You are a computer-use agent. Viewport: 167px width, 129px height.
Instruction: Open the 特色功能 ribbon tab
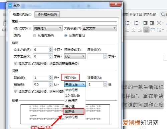(150, 15)
